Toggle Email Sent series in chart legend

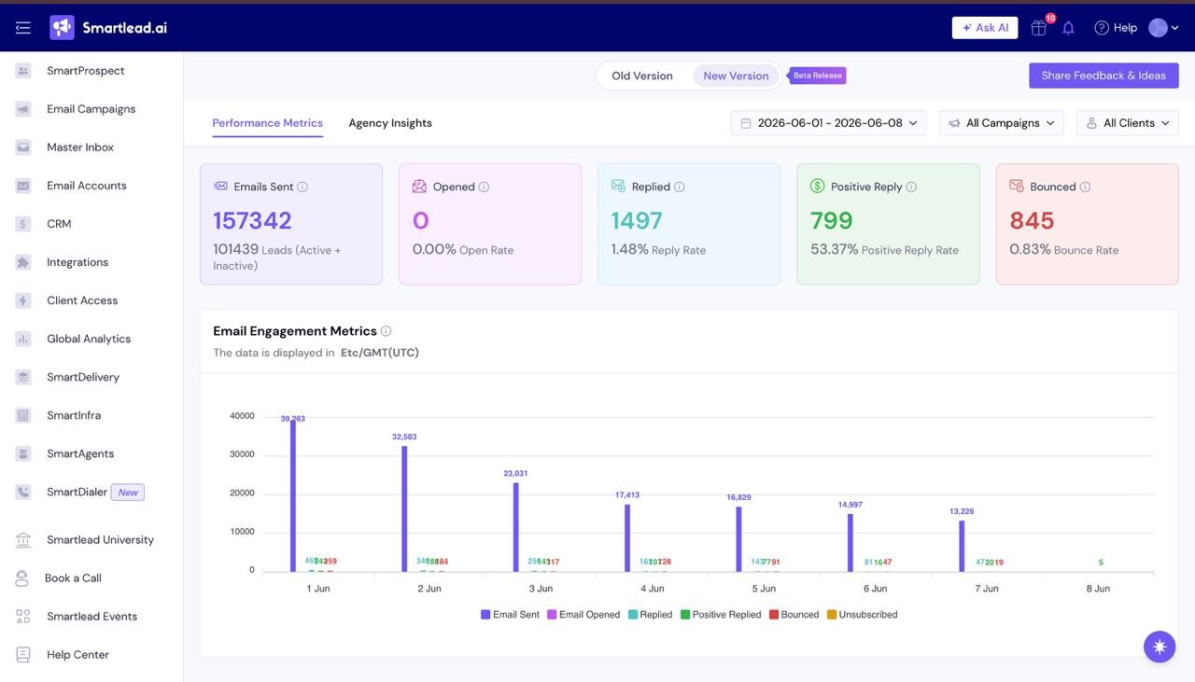coord(510,615)
